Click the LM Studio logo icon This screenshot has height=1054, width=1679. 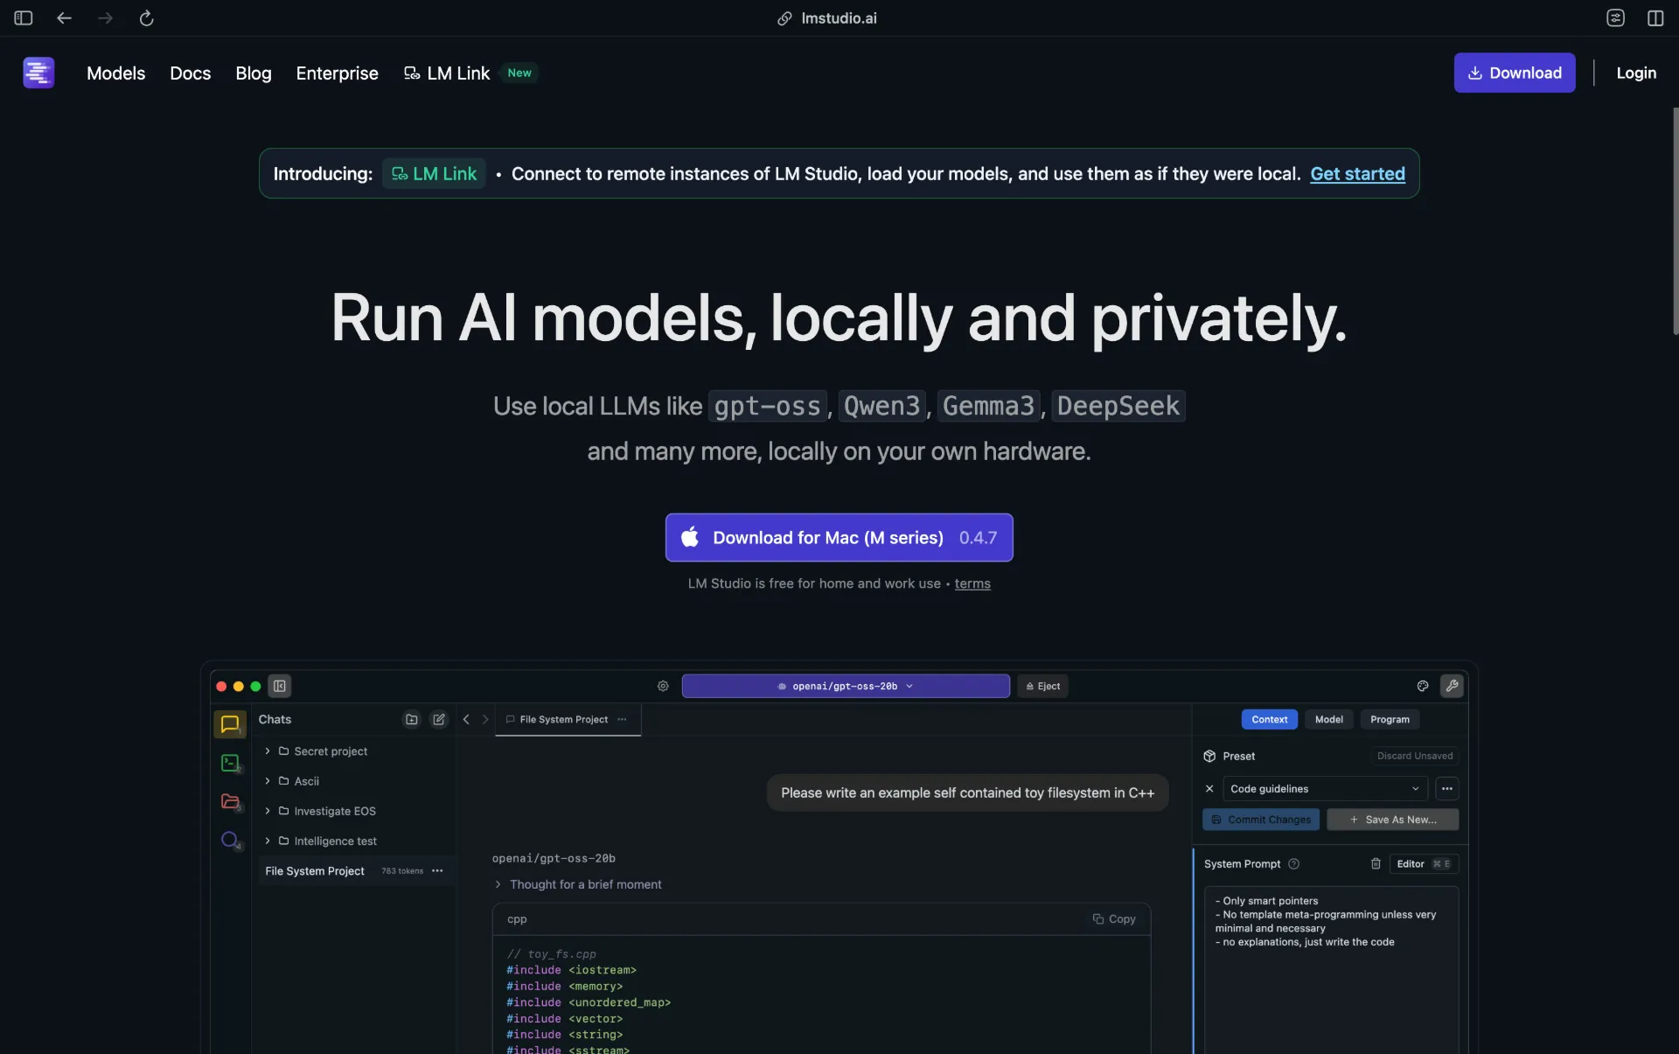coord(38,73)
